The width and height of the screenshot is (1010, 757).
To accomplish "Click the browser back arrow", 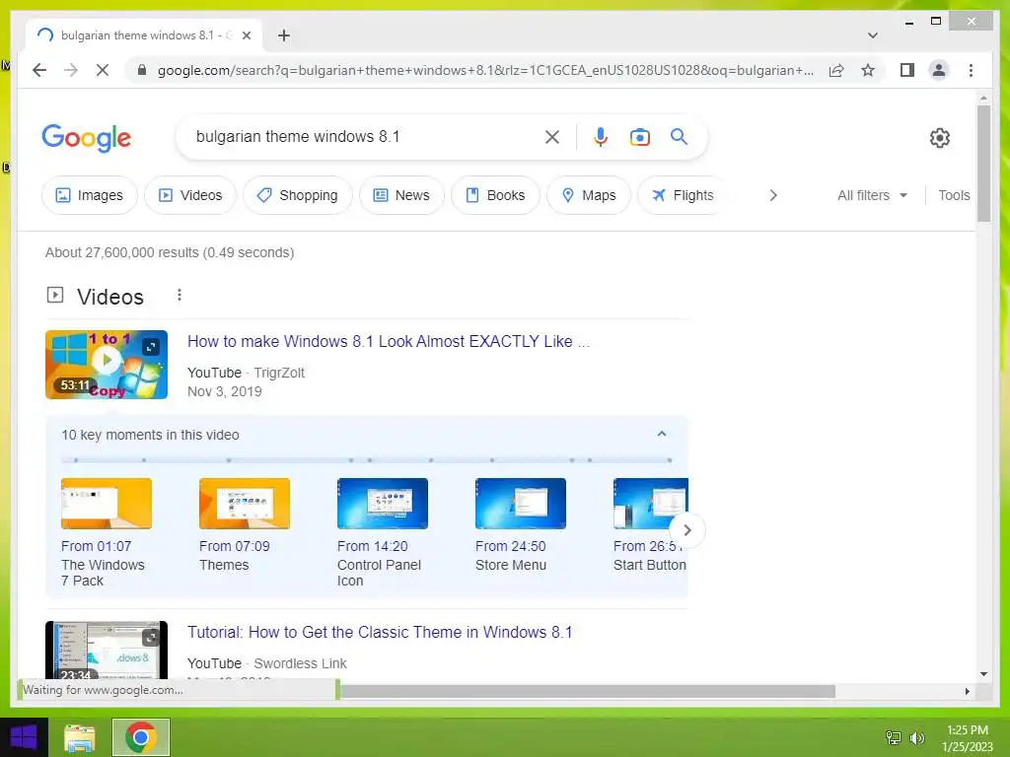I will click(39, 70).
